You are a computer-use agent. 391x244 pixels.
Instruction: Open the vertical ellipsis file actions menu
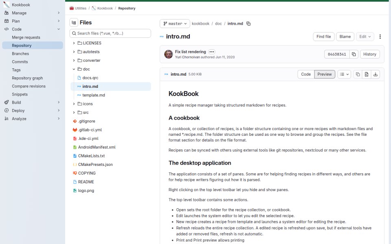380,37
